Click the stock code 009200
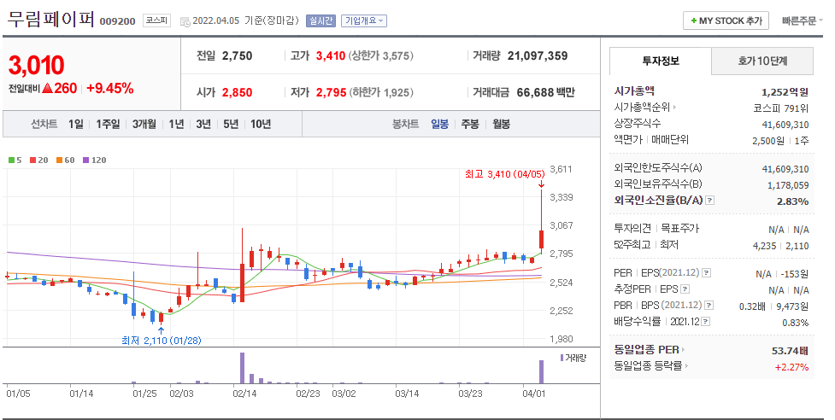Screen dimensions: 835x420 [x=118, y=22]
